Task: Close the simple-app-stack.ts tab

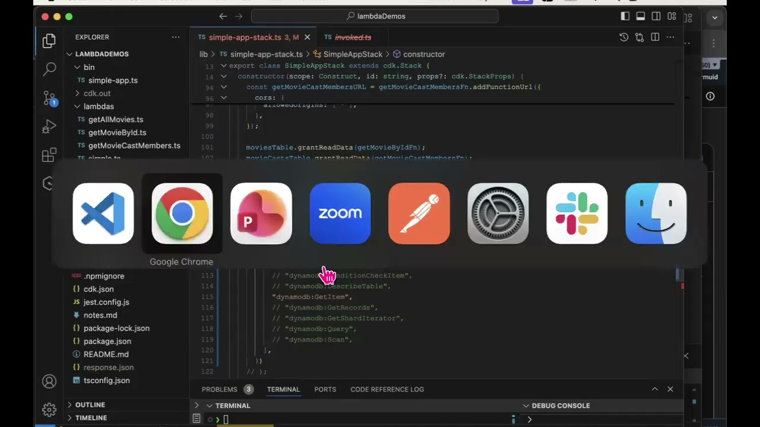Action: pos(307,37)
